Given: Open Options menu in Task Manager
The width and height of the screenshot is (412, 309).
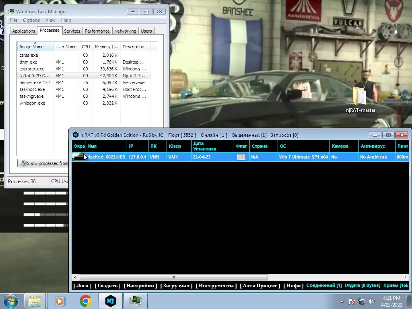Looking at the screenshot, I should 31,20.
